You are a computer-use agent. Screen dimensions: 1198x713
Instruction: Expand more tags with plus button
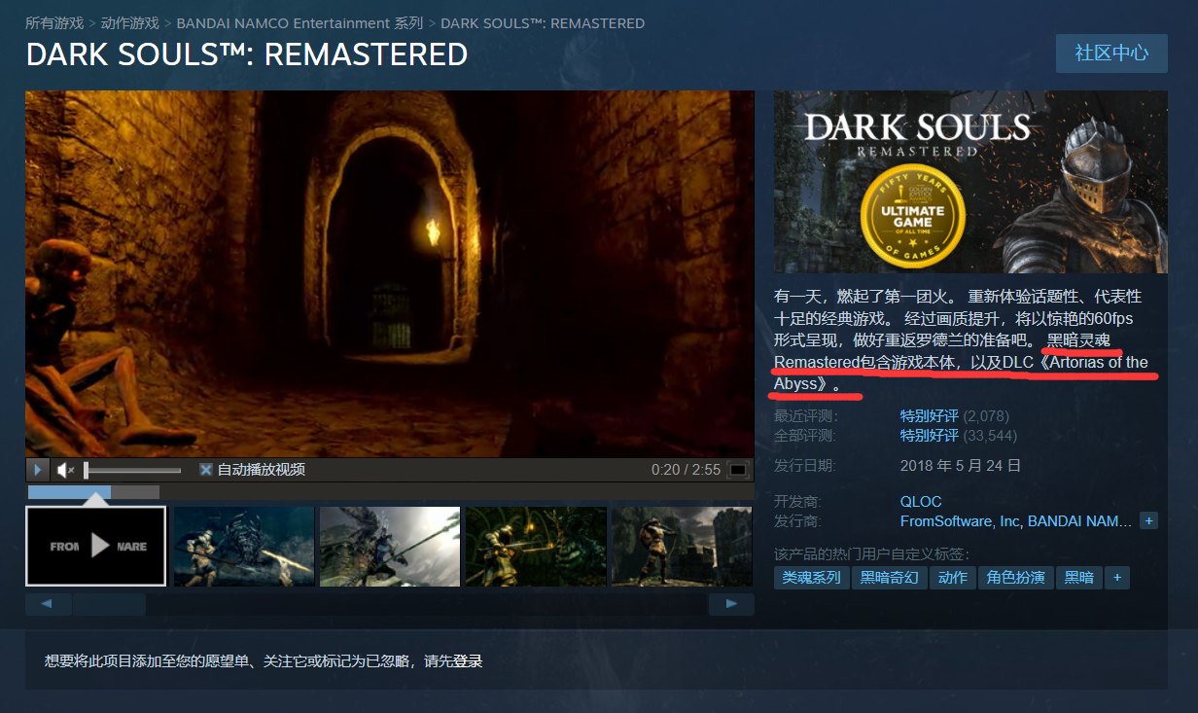(x=1117, y=578)
